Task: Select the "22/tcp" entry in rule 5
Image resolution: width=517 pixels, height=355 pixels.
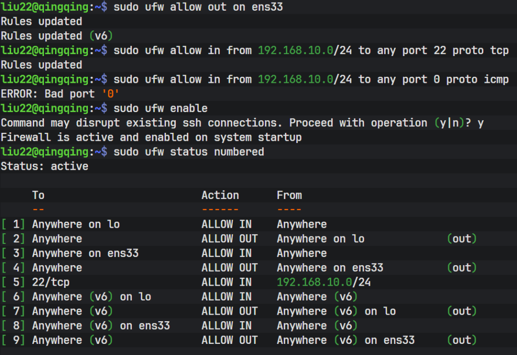Action: (50, 282)
